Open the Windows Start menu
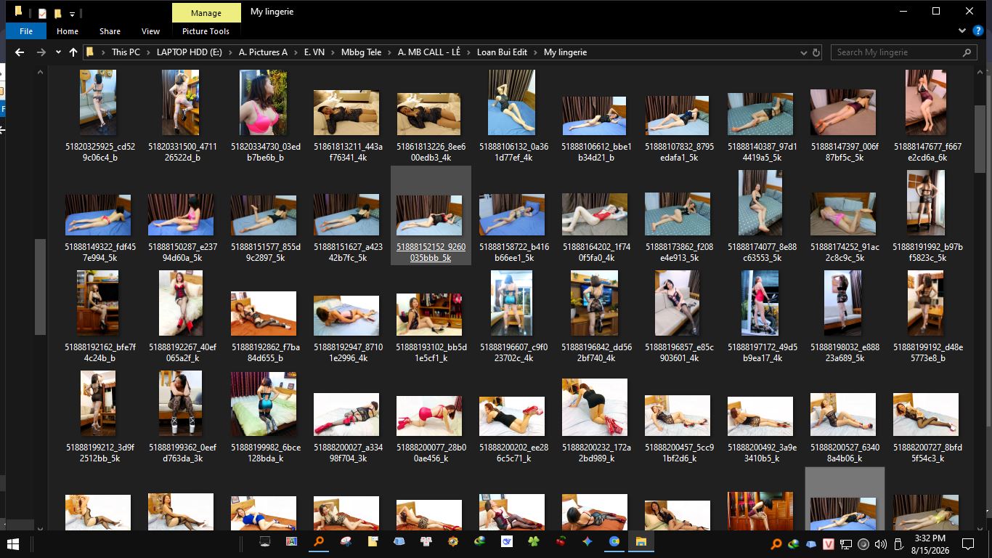Viewport: 992px width, 558px height. 13,543
